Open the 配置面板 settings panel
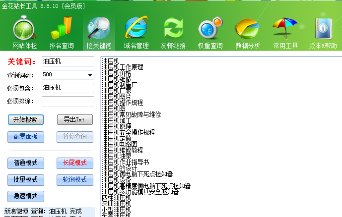 point(26,137)
